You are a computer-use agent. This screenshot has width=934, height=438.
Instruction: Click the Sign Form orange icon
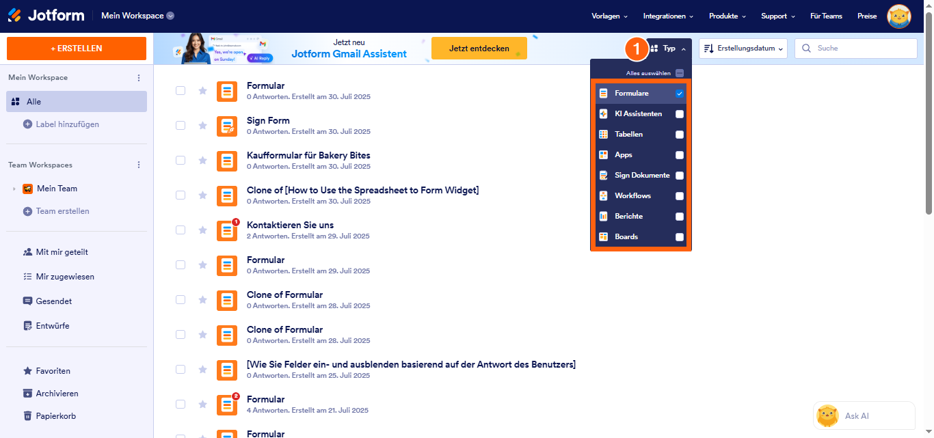227,126
